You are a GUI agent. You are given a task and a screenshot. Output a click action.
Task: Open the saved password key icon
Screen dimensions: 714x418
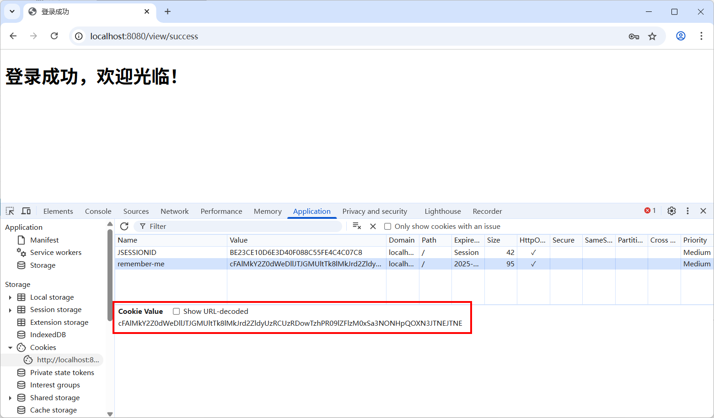(x=633, y=37)
